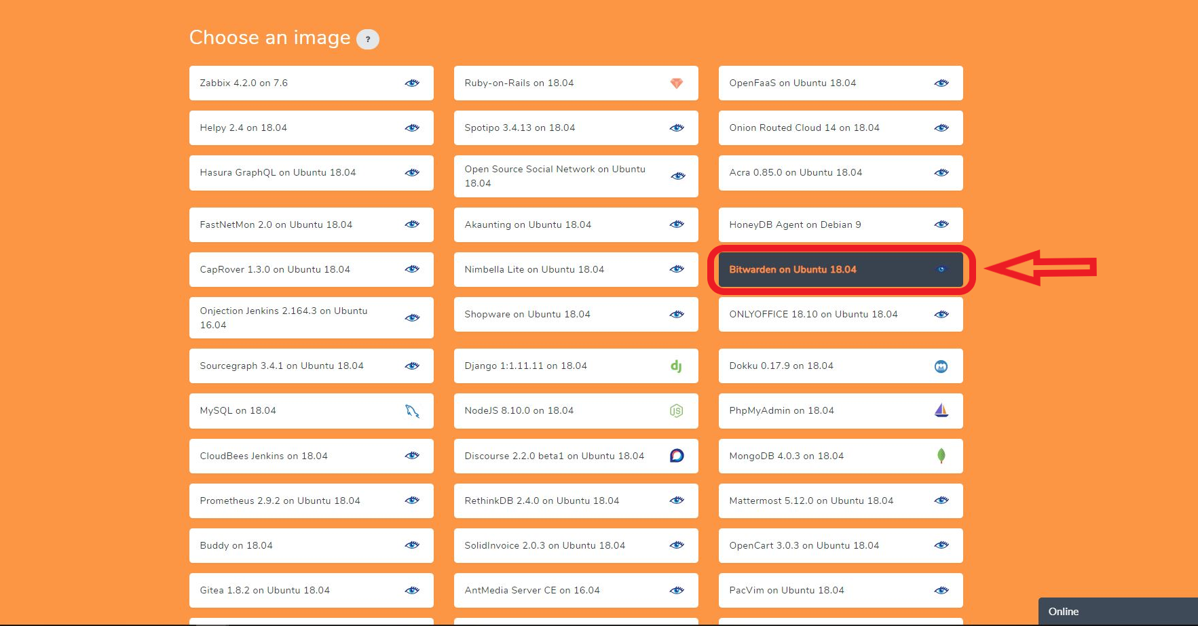Select Zabbix 4.2.0 on 7.6 image
Screen dimensions: 1198x626
(x=312, y=83)
